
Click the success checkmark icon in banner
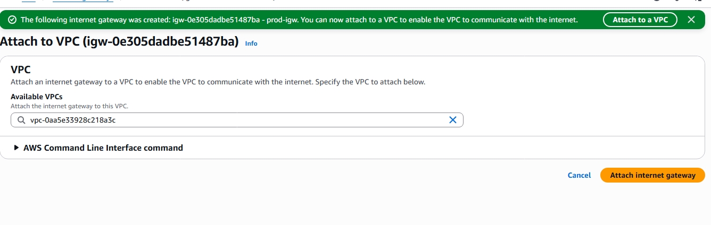pos(12,20)
